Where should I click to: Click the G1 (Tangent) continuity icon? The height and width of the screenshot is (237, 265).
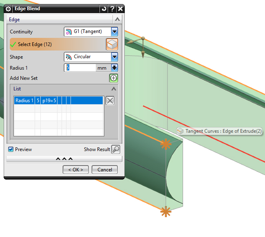pos(69,32)
